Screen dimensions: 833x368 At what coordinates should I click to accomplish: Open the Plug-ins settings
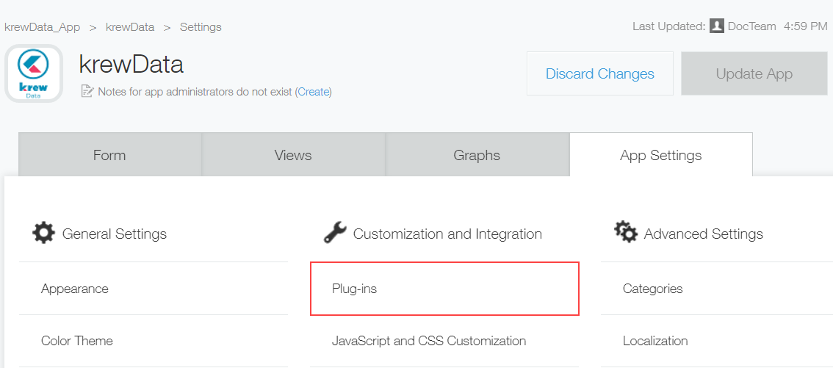tap(444, 289)
